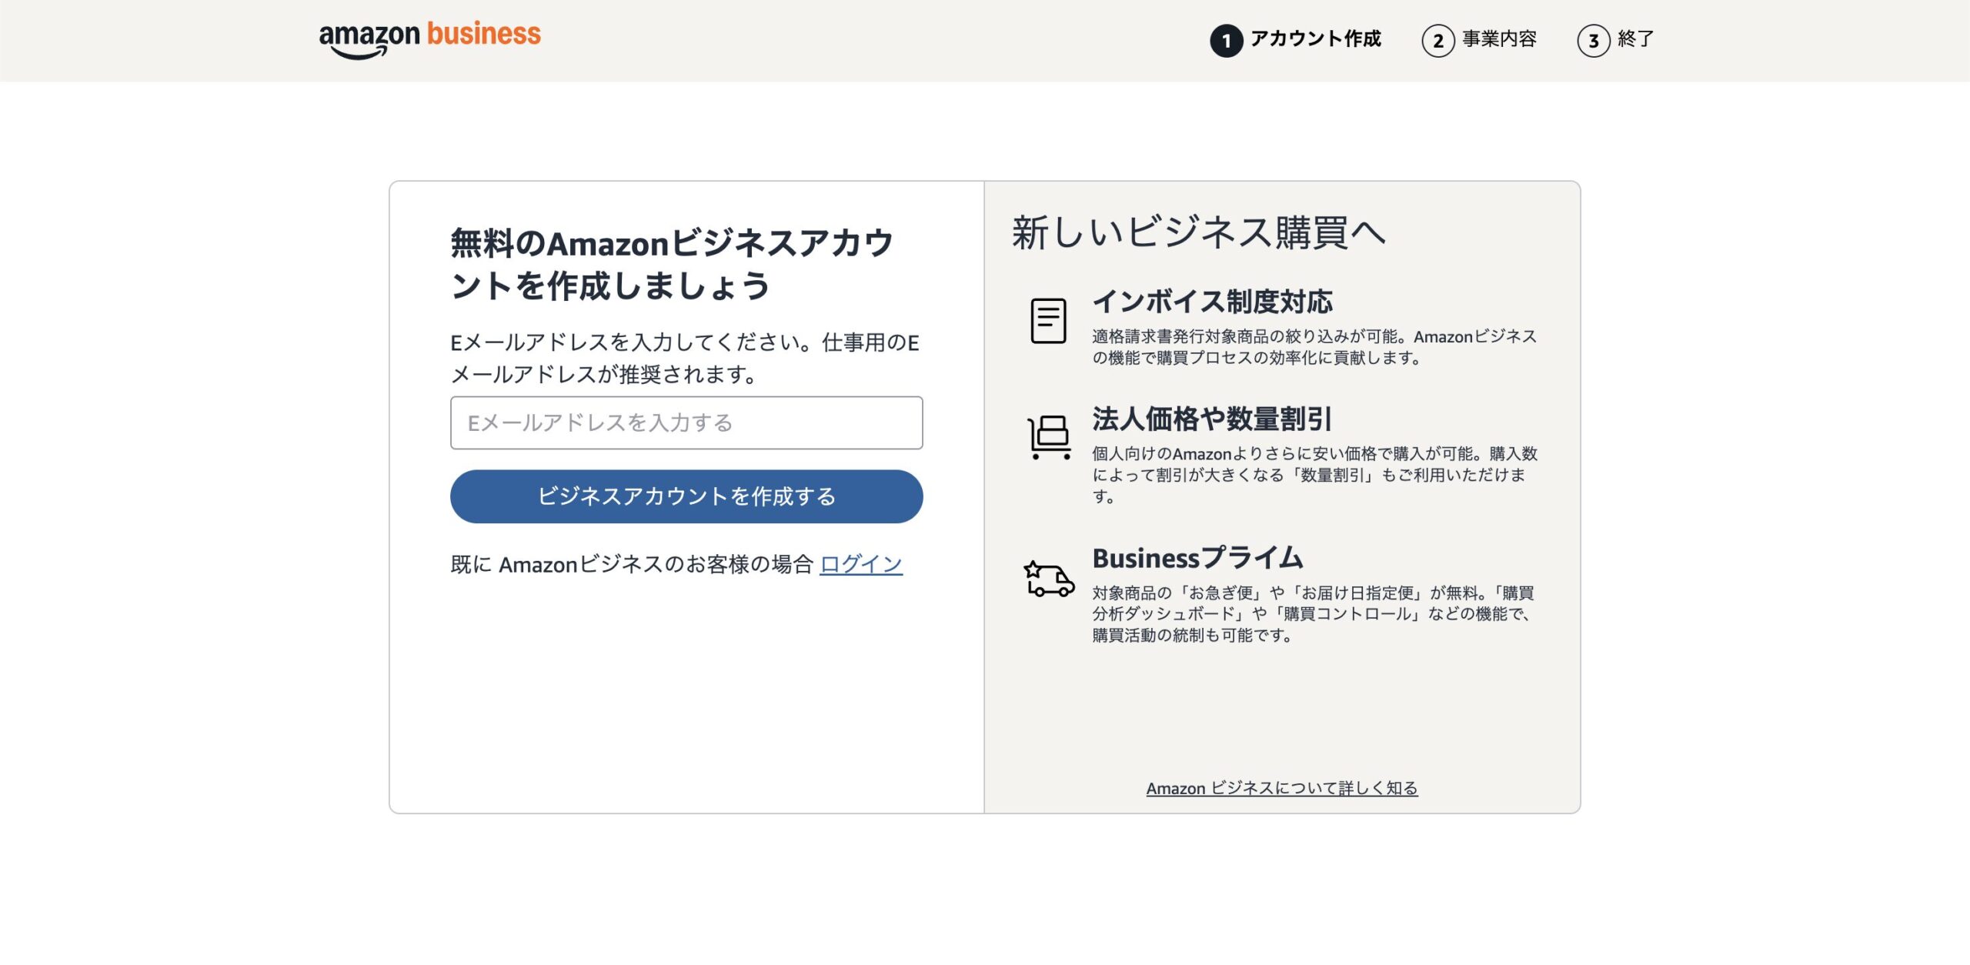Click the 適格請求書発行対象商品 description text
This screenshot has height=965, width=1970.
[x=1314, y=347]
